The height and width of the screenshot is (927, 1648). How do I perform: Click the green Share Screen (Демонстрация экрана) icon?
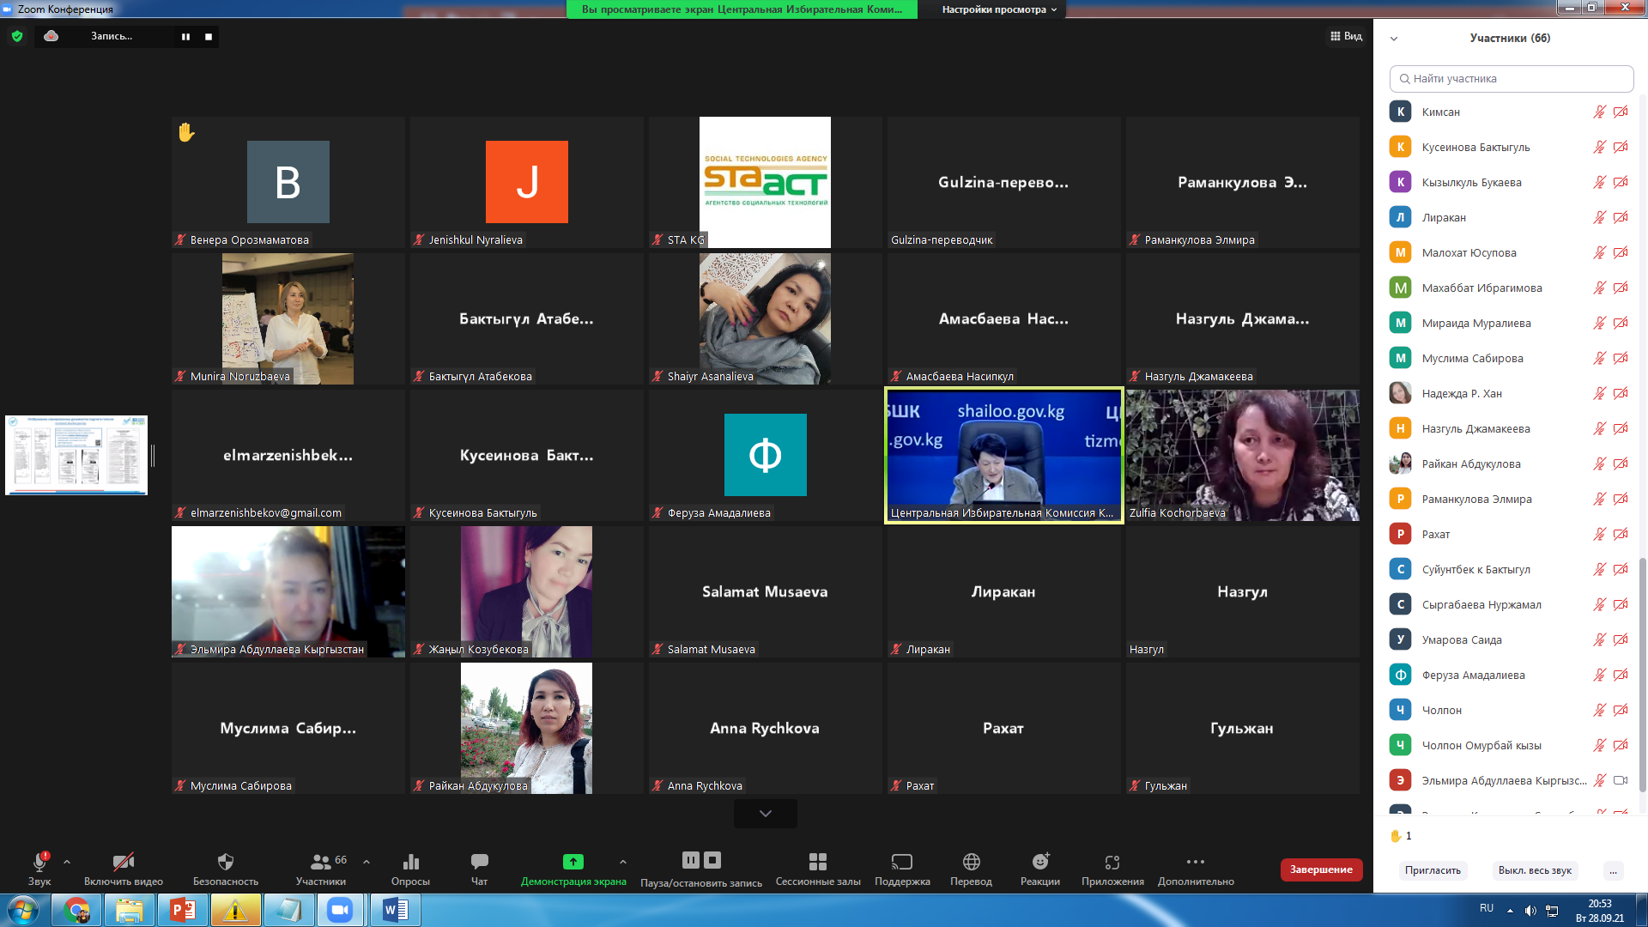click(x=573, y=862)
